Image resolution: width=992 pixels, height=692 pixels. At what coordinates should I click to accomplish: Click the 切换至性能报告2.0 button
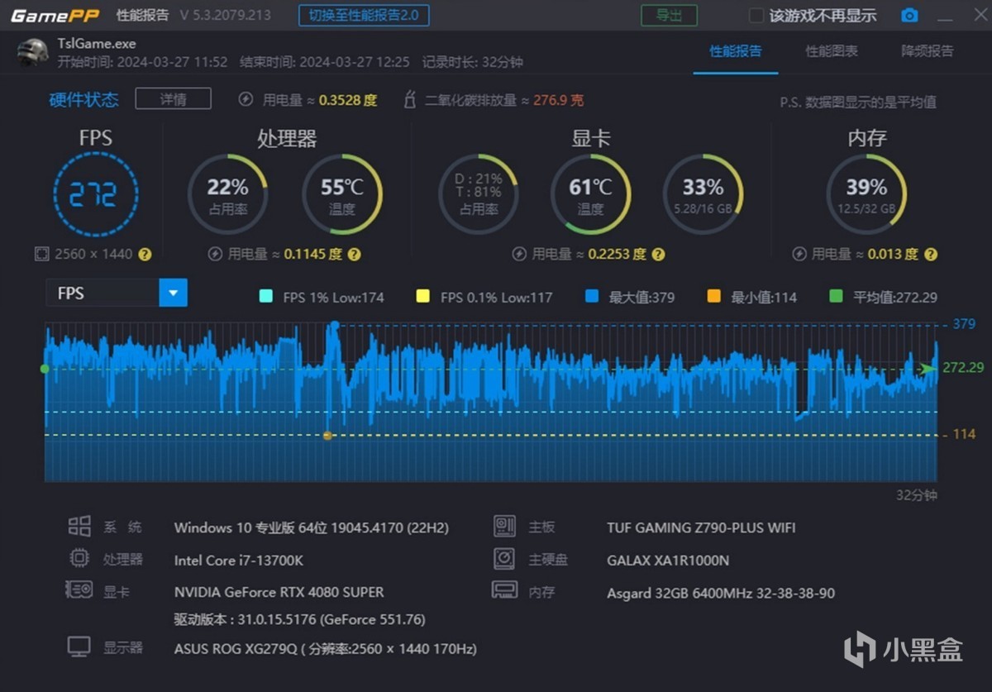[364, 16]
